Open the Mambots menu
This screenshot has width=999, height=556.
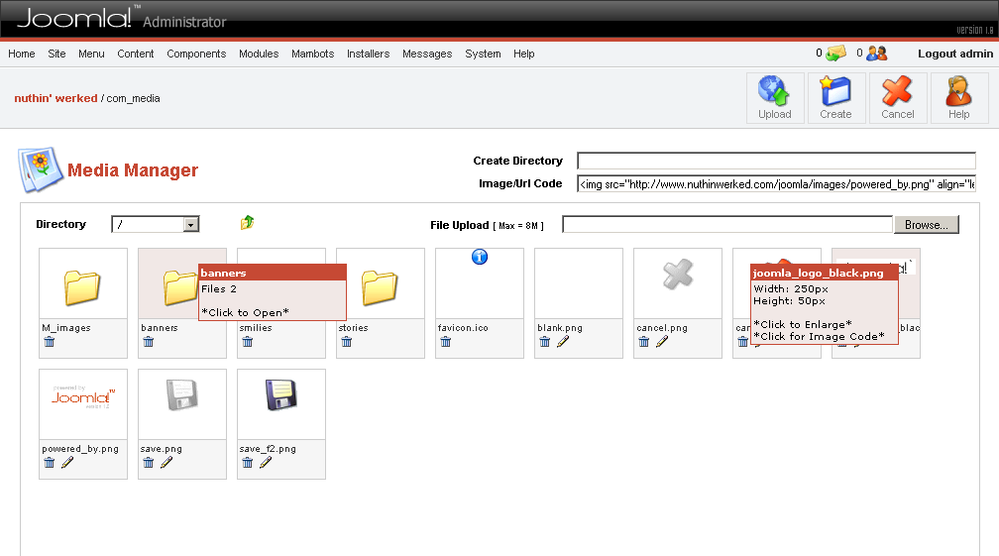(x=313, y=54)
